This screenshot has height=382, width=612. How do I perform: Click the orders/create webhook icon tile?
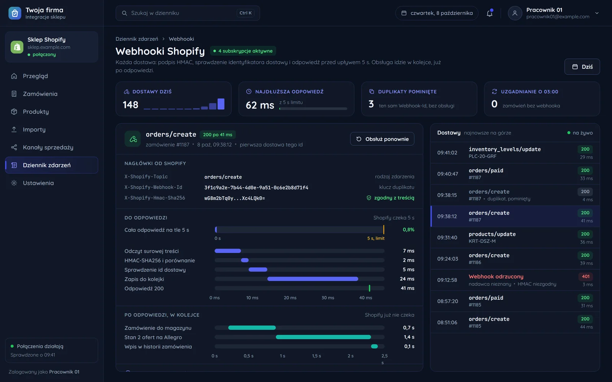[x=133, y=139]
